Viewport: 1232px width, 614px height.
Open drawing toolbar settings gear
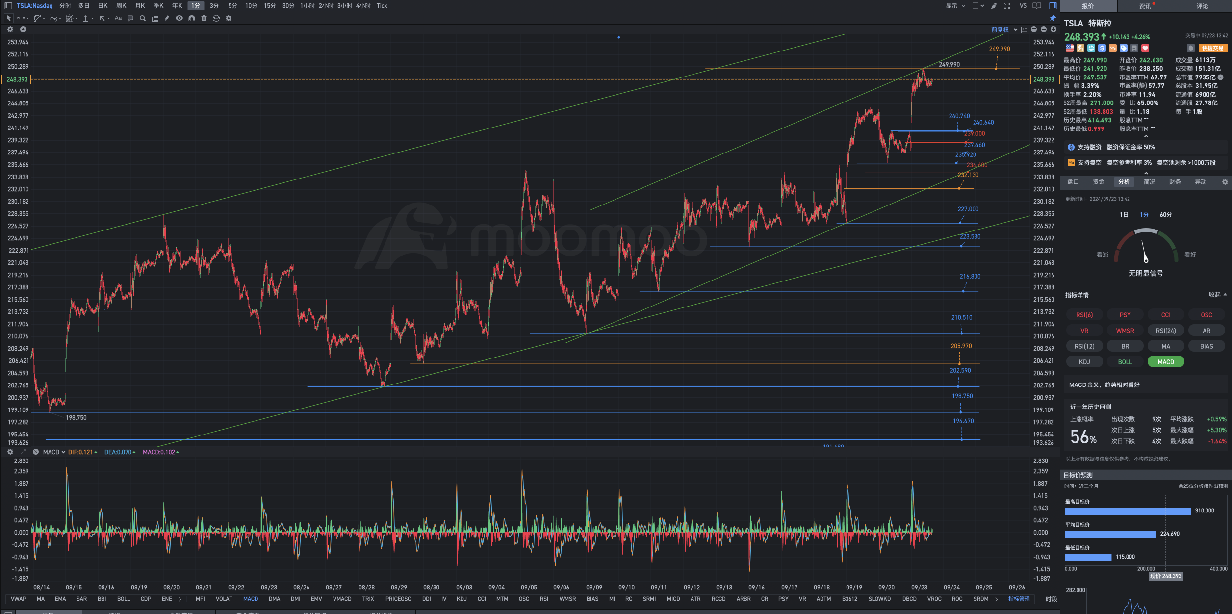click(229, 18)
